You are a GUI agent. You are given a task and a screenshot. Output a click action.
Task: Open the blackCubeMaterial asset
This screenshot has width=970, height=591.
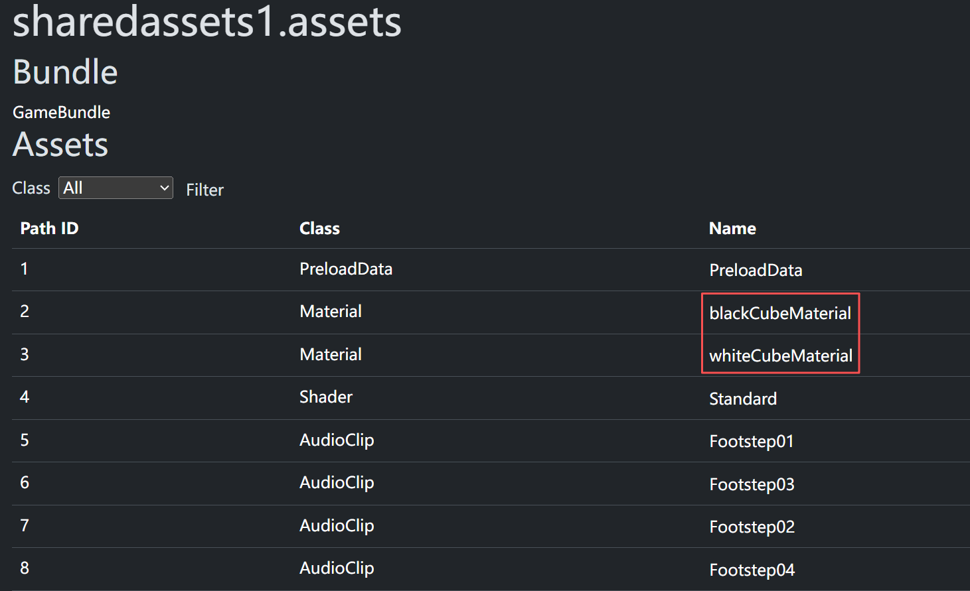779,313
